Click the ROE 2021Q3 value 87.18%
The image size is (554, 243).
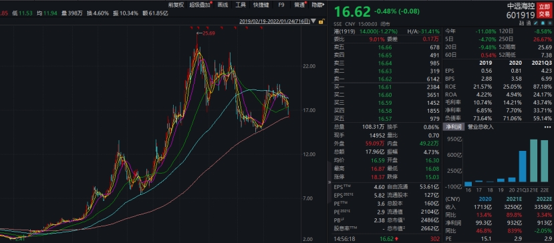click(x=543, y=87)
